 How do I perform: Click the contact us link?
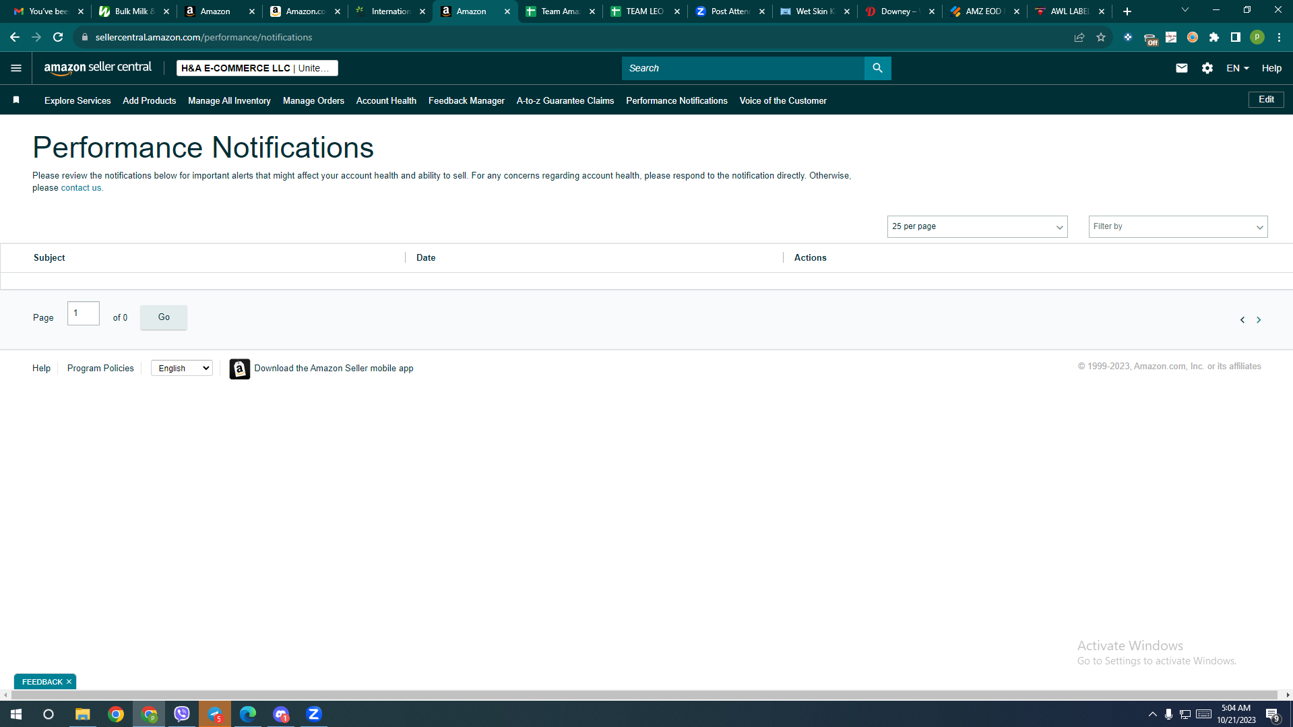[81, 188]
